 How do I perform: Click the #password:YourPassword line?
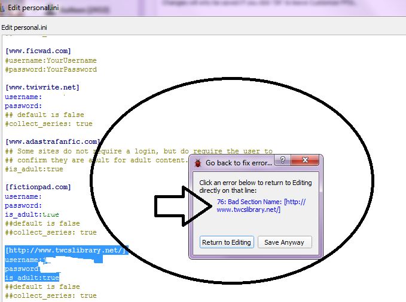click(x=51, y=70)
